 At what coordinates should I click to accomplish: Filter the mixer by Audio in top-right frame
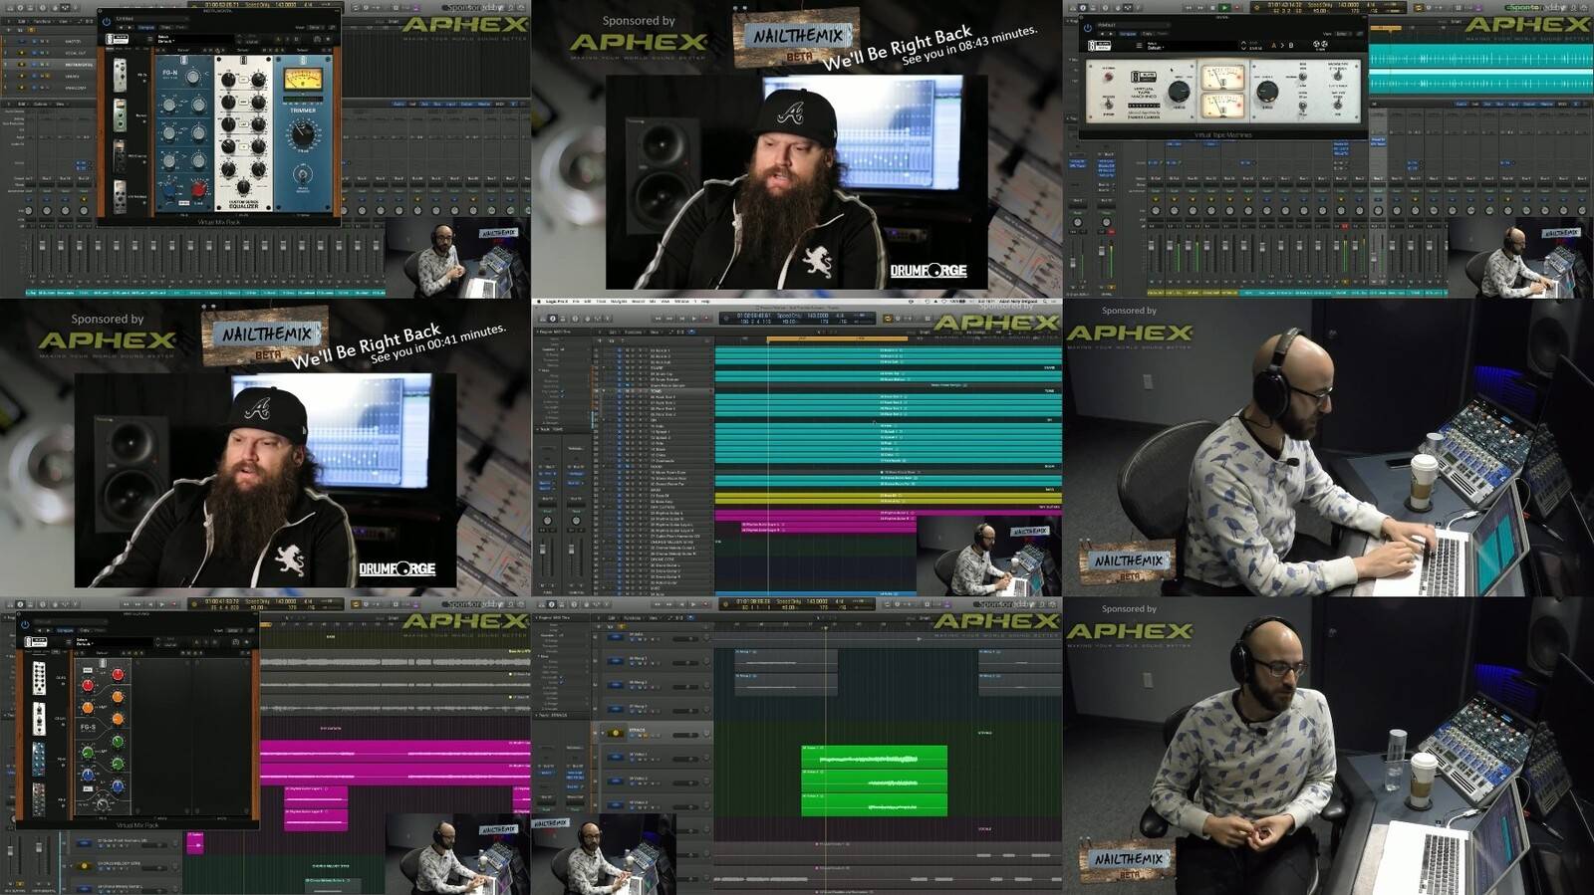[x=1463, y=104]
